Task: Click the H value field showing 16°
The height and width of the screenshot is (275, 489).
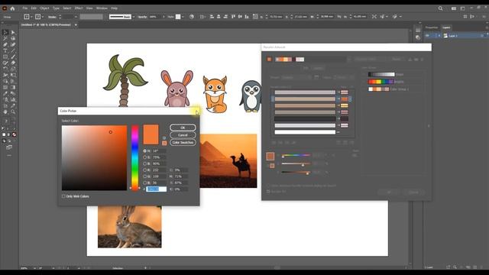Action: point(159,151)
